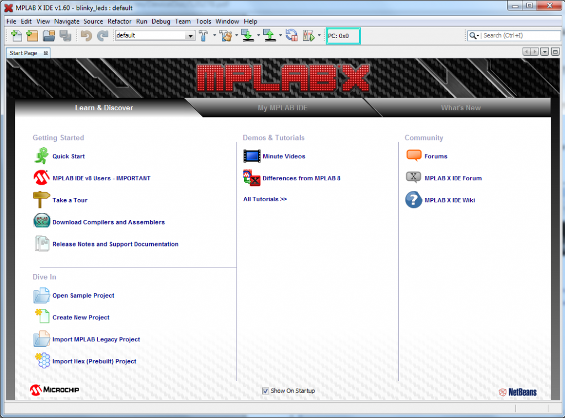Viewport: 565px width, 418px height.
Task: Switch to the My MPLAB IDE tab
Action: coord(282,108)
